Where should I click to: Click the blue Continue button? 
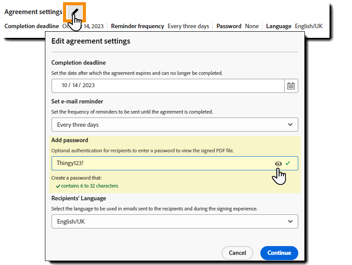click(279, 253)
